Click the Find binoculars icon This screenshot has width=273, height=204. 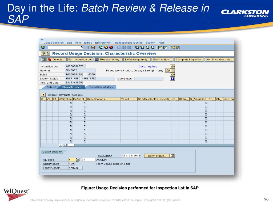124,47
